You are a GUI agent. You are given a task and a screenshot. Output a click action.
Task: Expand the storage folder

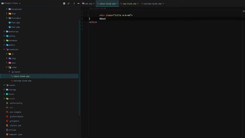click(x=4, y=90)
